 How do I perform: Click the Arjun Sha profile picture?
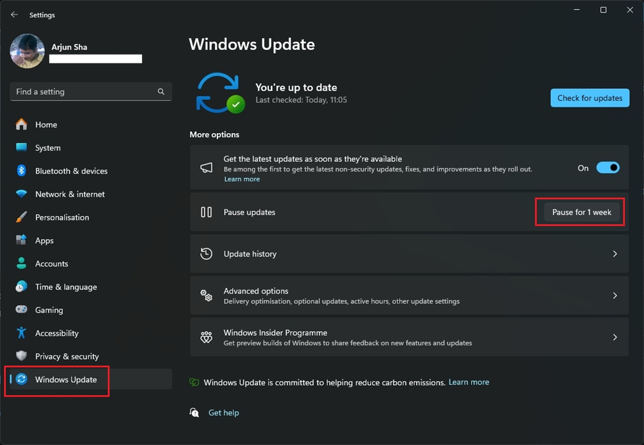(27, 51)
